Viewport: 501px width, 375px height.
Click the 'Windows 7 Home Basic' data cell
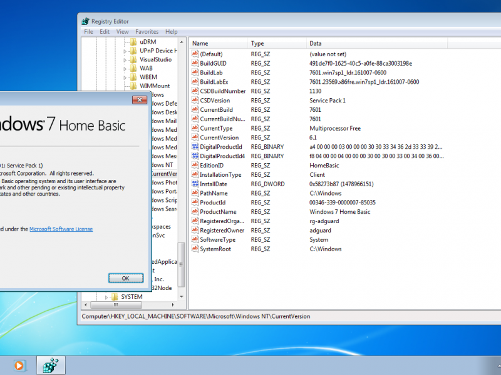tap(339, 212)
